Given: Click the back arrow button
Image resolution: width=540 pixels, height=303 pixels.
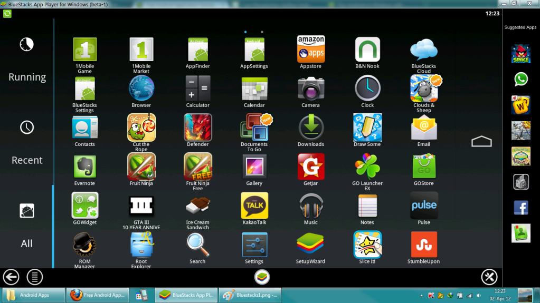Looking at the screenshot, I should (x=11, y=277).
